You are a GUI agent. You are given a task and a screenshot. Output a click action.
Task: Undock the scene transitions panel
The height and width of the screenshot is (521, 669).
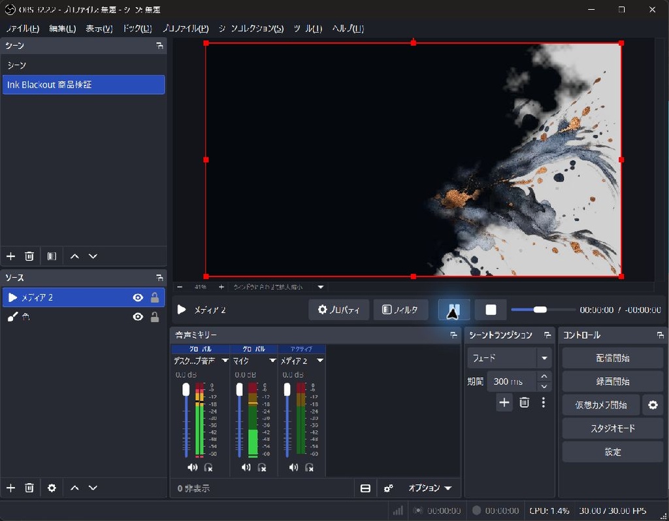click(547, 335)
